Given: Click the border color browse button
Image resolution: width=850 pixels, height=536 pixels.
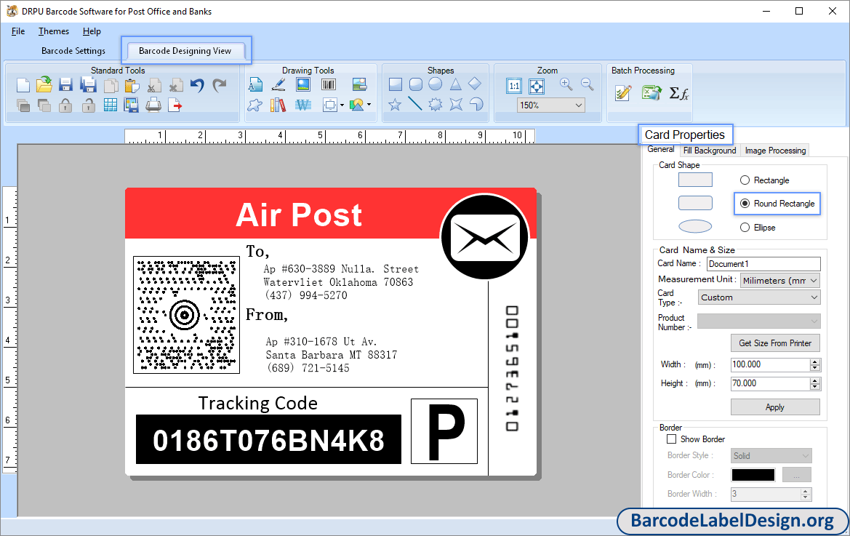Looking at the screenshot, I should 797,475.
